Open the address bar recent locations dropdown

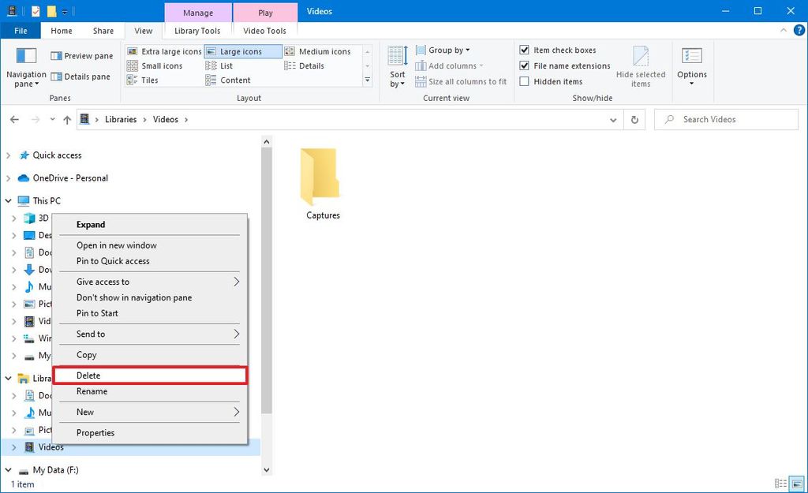click(x=613, y=119)
